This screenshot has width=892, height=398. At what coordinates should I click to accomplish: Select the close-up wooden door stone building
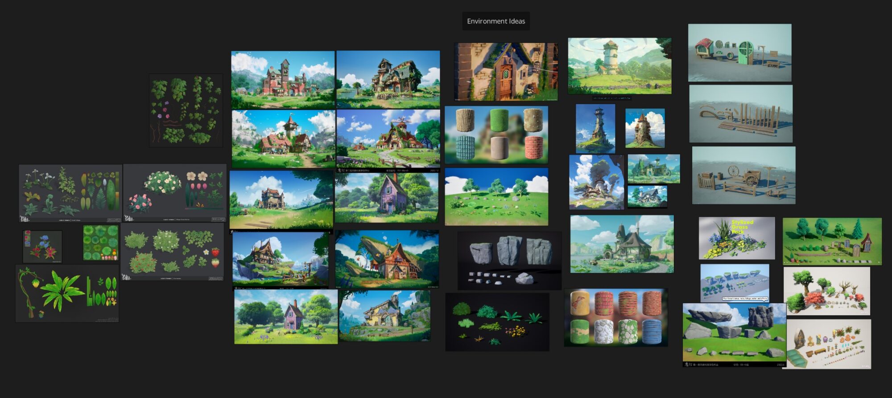(x=506, y=72)
